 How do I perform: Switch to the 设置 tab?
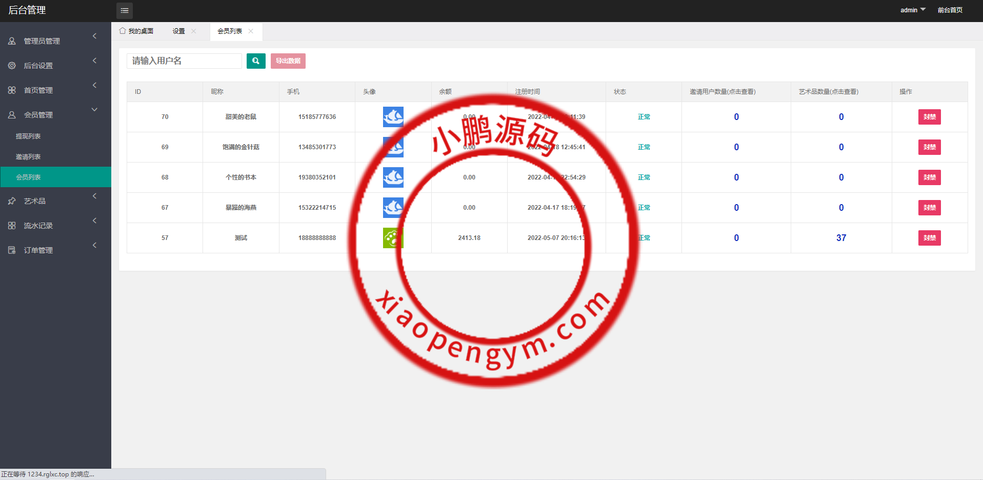point(178,31)
